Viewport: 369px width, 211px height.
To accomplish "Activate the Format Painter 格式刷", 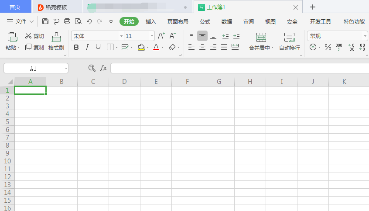I will (56, 42).
